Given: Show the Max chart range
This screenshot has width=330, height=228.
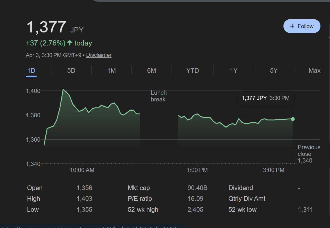Looking at the screenshot, I should click(x=314, y=71).
